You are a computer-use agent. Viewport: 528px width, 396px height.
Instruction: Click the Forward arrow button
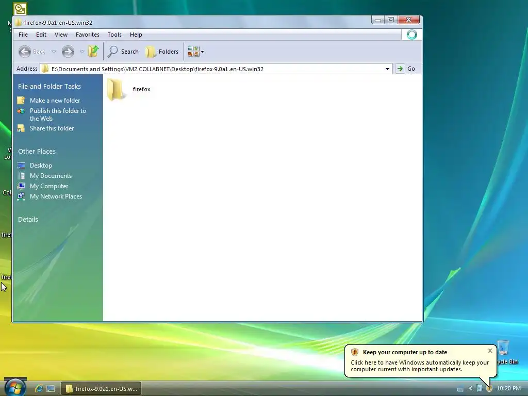click(x=68, y=52)
